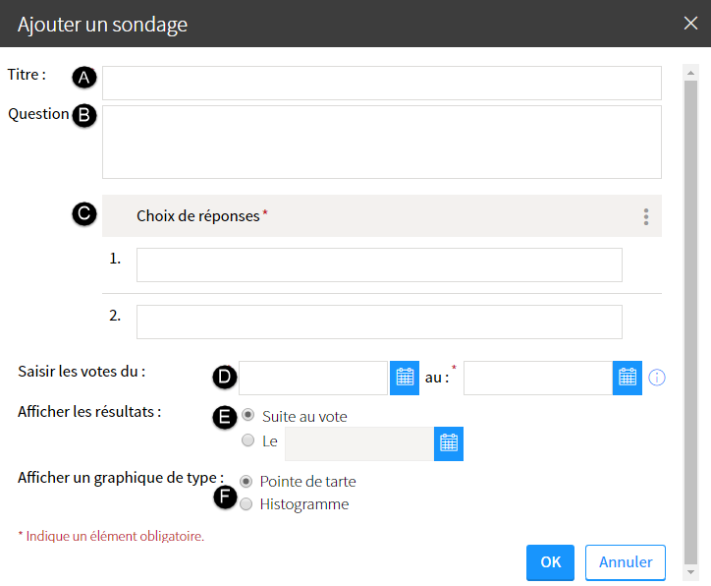Choose Pointe de tarte chart type
711x586 pixels.
(246, 481)
